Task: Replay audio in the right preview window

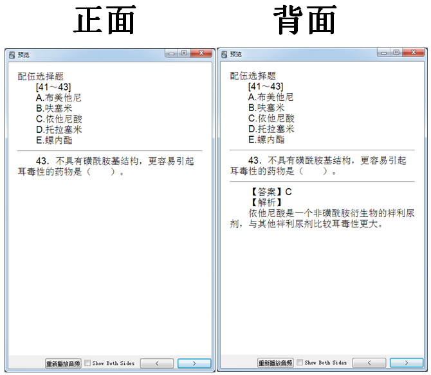Action: (275, 363)
